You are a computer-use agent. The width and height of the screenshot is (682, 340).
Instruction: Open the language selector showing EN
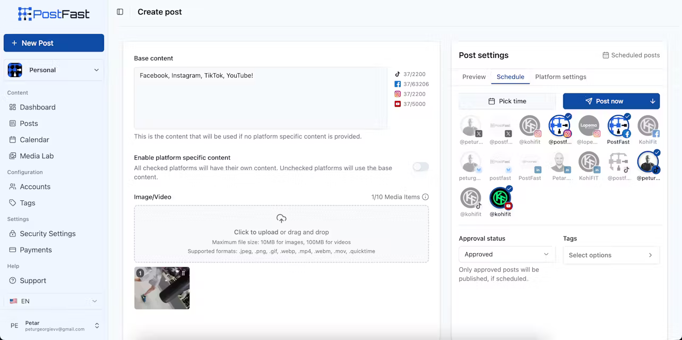[x=53, y=301]
